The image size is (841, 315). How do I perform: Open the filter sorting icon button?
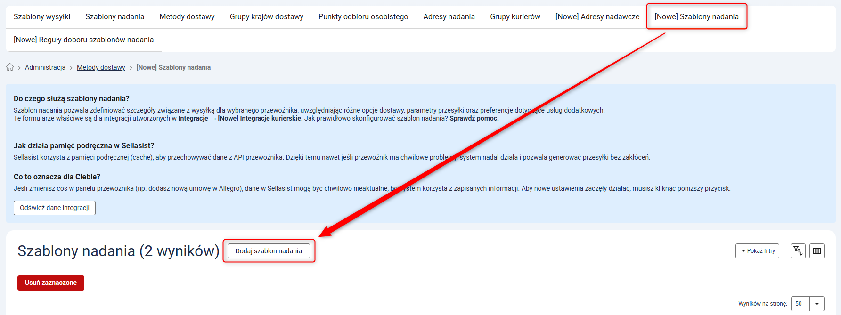[798, 251]
